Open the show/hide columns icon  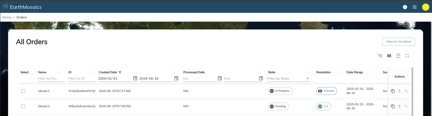389,56
